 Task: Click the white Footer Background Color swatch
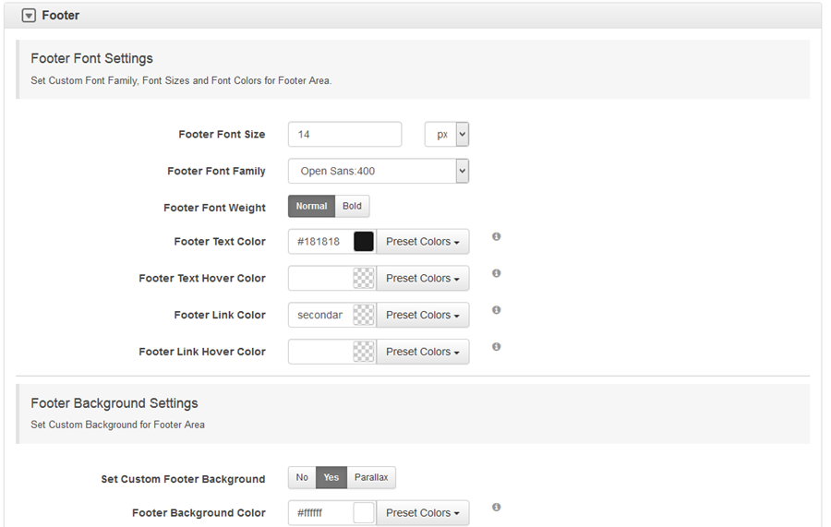click(x=364, y=513)
